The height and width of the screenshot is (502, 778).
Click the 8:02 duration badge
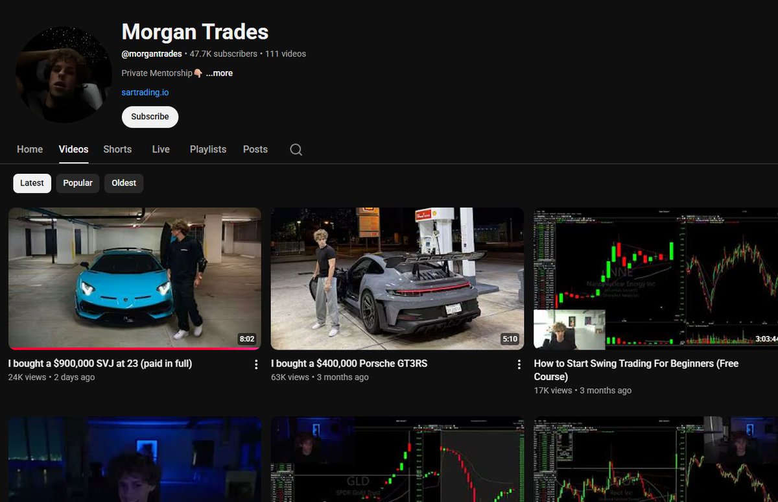point(247,339)
